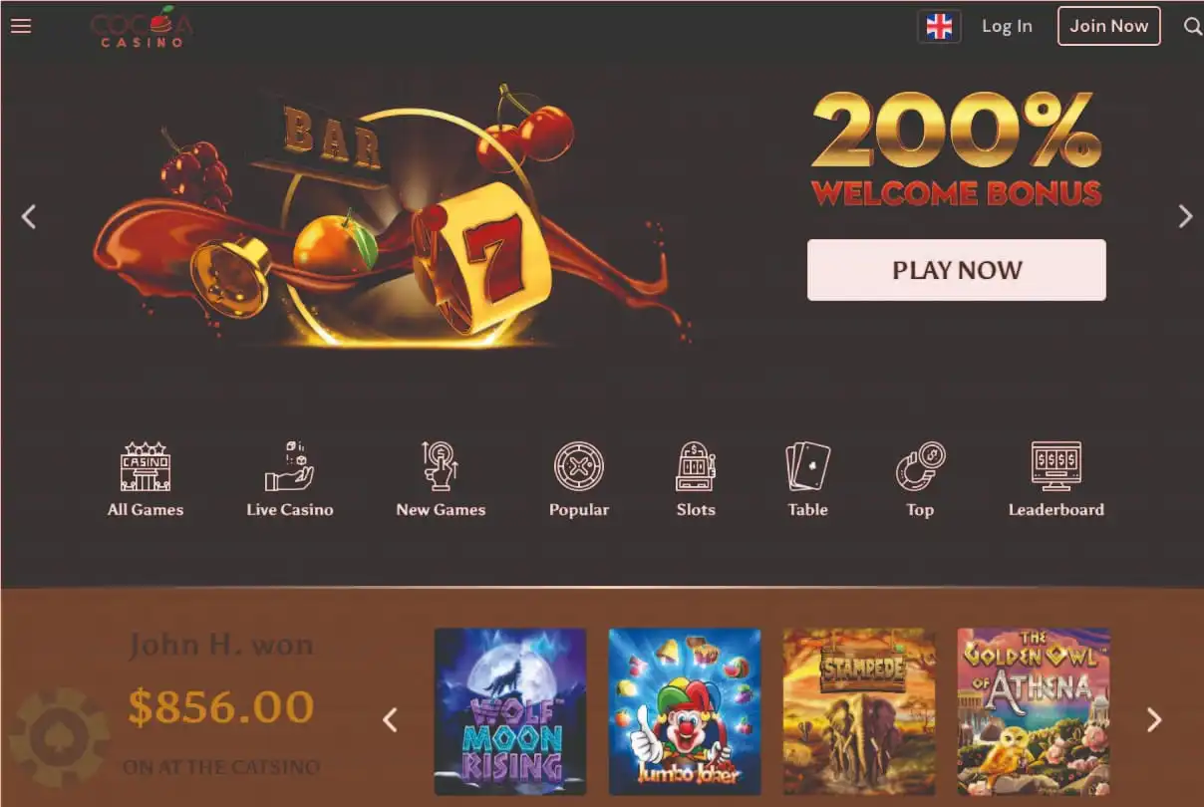Viewport: 1204px width, 807px height.
Task: Select the Popular roulette icon
Action: pyautogui.click(x=579, y=466)
